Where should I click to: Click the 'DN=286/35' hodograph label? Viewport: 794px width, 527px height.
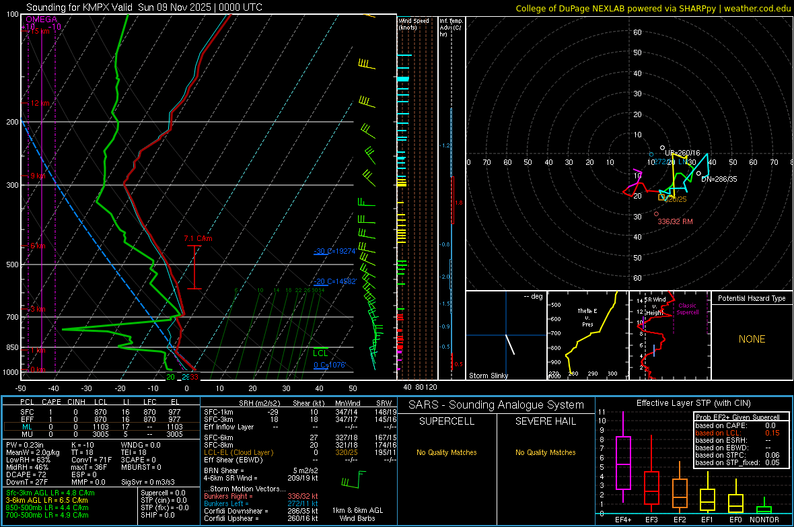coord(719,179)
